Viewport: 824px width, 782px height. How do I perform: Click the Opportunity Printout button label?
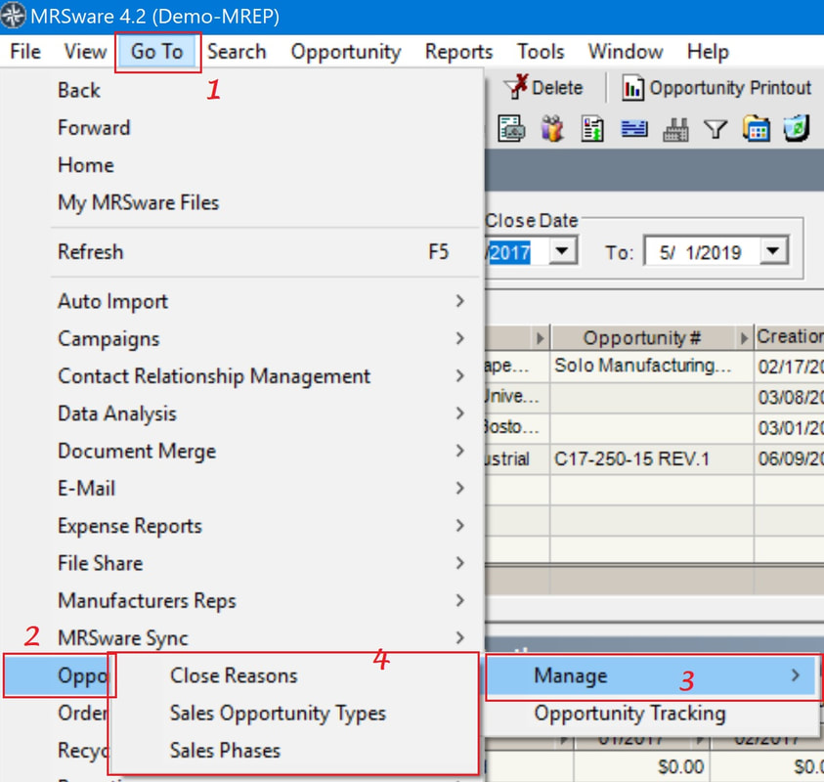click(730, 88)
